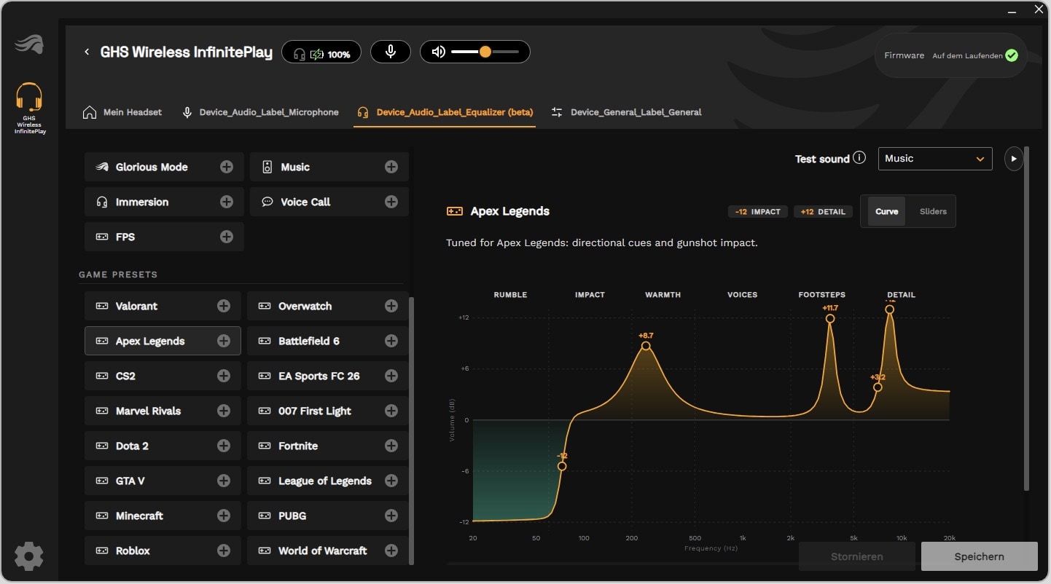Screen dimensions: 1051x584
Task: Click the battery status indicator showing 100%
Action: click(321, 52)
